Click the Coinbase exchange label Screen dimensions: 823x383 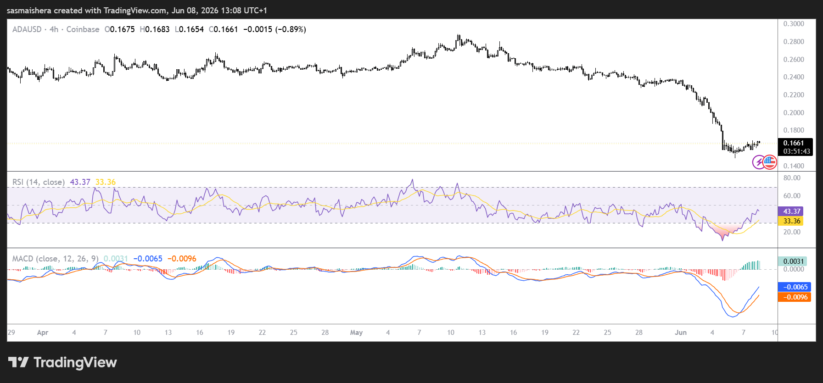tap(83, 29)
